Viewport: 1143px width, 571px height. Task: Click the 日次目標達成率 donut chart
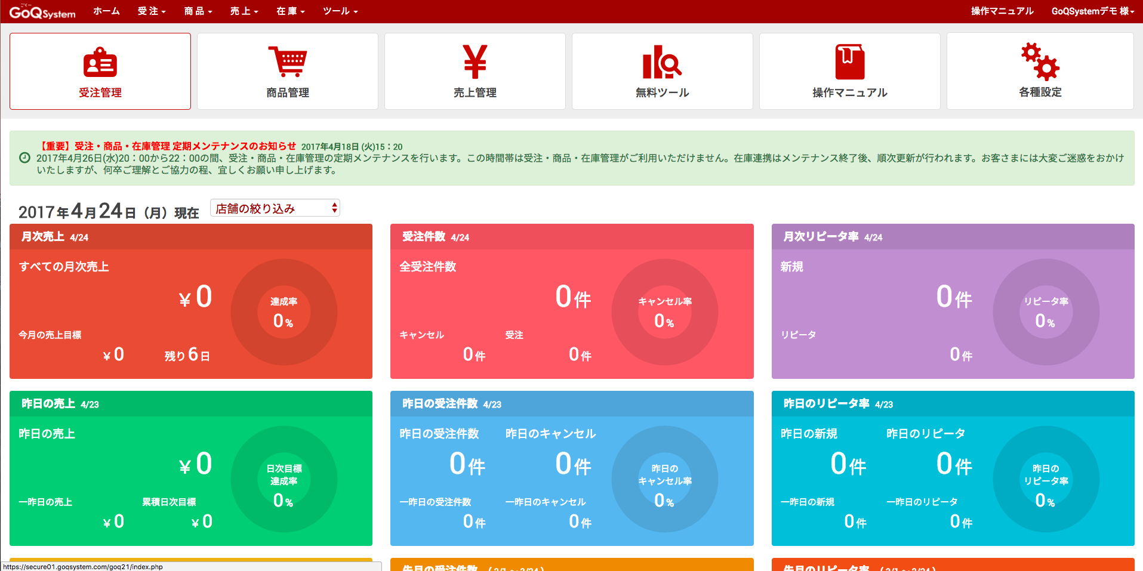(x=284, y=479)
